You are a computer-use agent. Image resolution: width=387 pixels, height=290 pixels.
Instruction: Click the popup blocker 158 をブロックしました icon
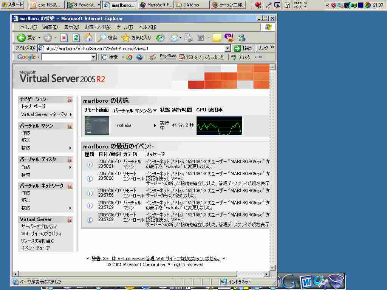click(182, 57)
